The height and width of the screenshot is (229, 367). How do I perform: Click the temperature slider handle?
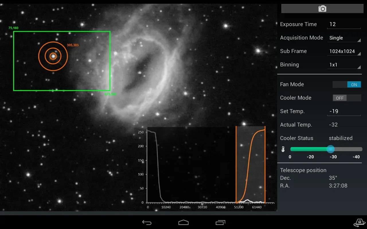[331, 149]
